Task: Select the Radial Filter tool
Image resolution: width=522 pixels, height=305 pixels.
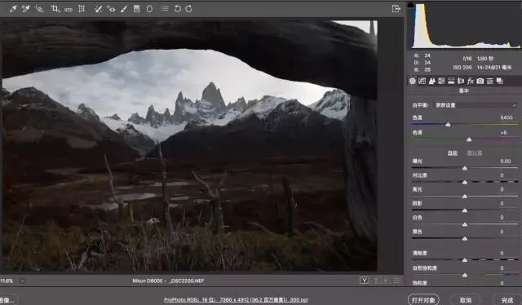Action: pos(149,9)
